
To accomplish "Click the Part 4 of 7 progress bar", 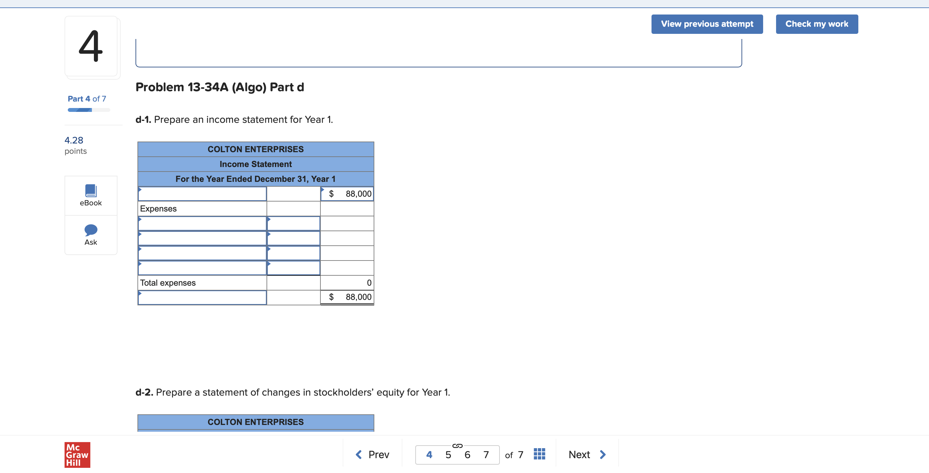I will coord(89,110).
